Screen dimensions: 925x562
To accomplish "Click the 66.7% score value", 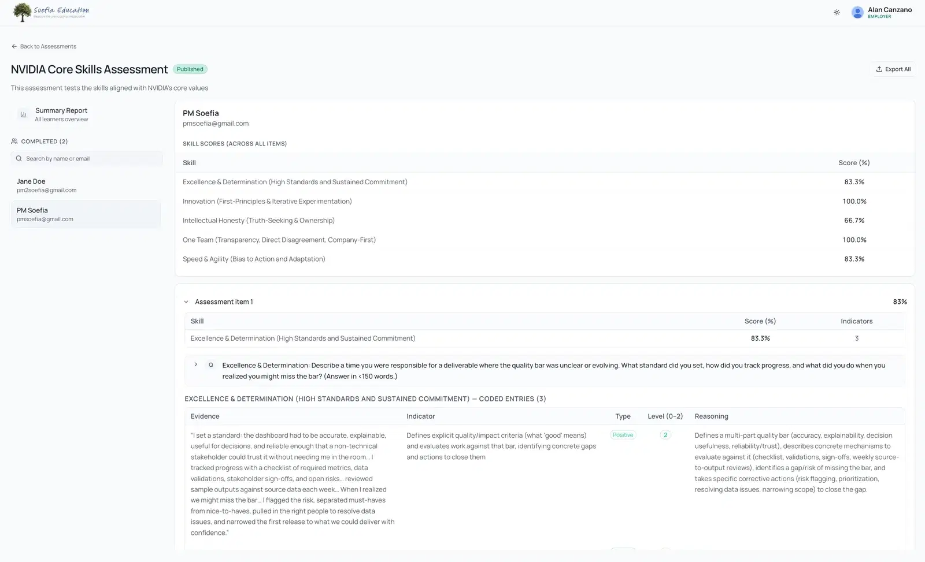I will [854, 221].
